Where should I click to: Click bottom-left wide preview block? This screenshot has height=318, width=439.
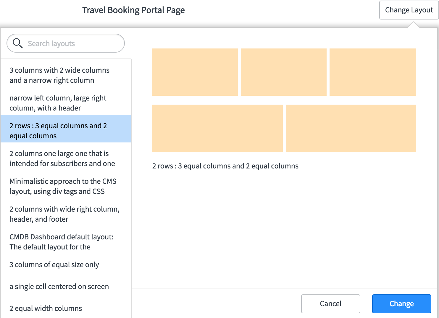pyautogui.click(x=217, y=128)
